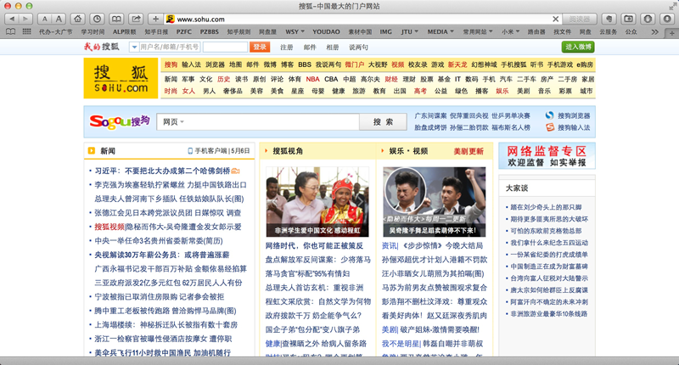Decrease text size with small A

45,19
